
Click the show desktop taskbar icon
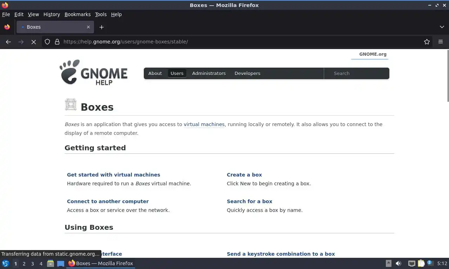coord(61,263)
